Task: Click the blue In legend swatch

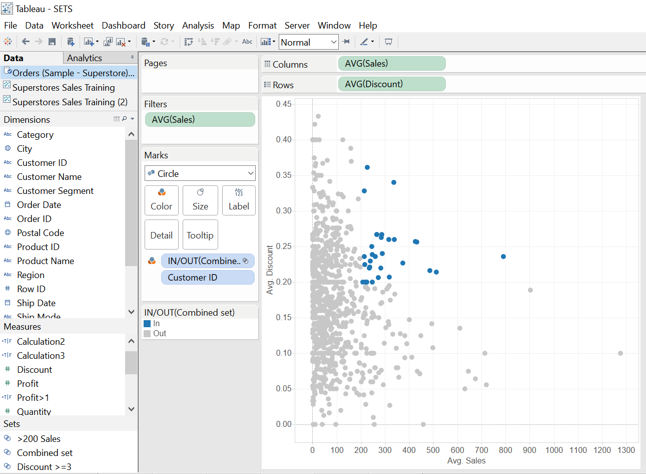Action: point(147,324)
